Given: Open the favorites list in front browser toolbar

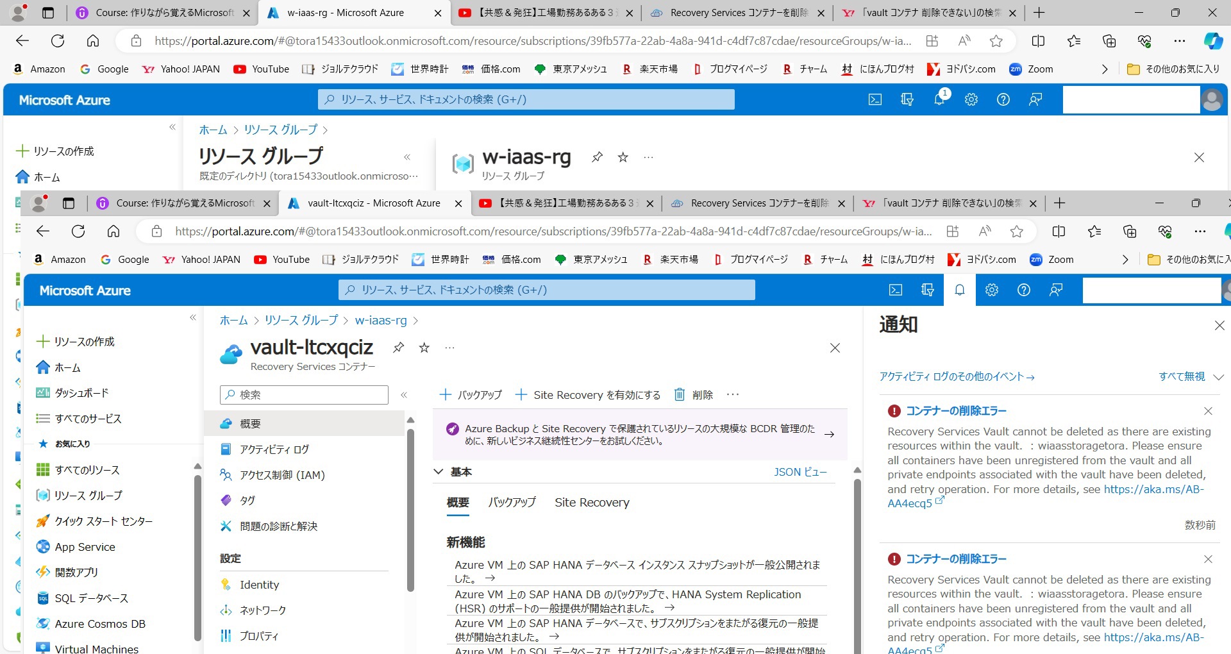Looking at the screenshot, I should [1094, 231].
